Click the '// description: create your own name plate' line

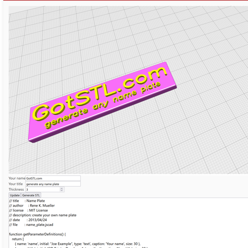click(43, 215)
